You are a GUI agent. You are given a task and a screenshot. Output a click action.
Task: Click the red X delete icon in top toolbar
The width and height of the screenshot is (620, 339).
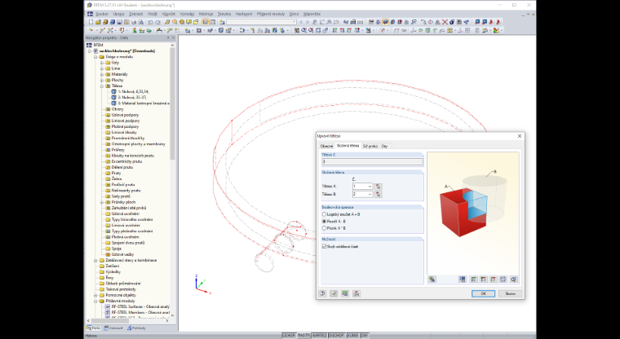pyautogui.click(x=445, y=22)
